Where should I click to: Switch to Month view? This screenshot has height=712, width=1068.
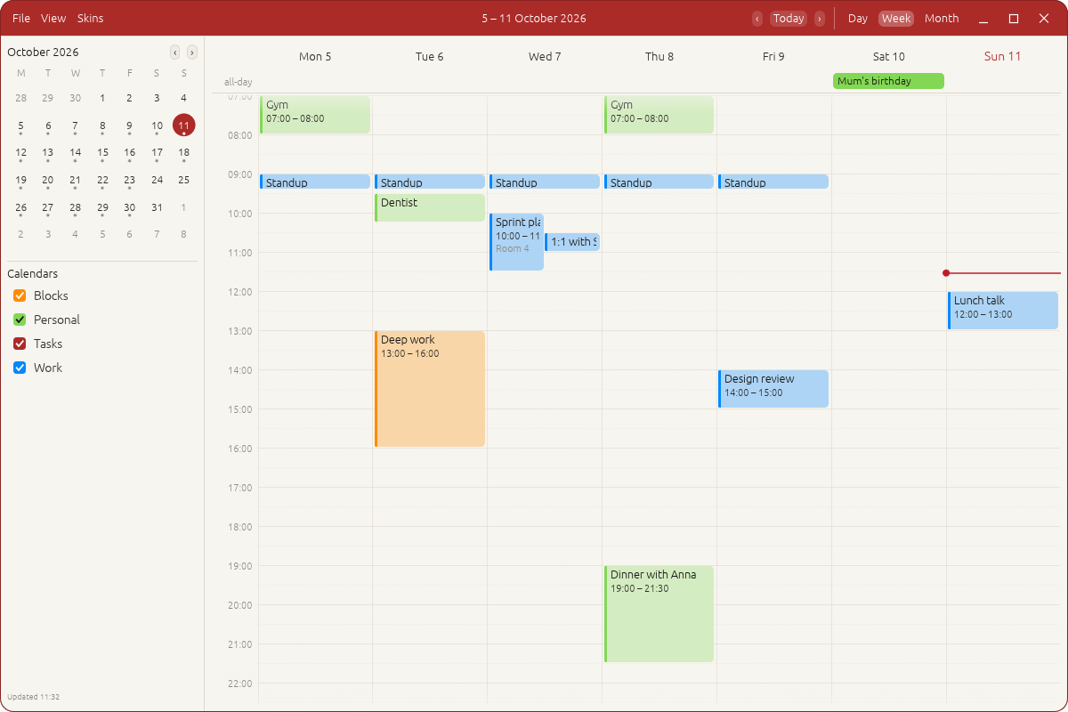point(942,19)
